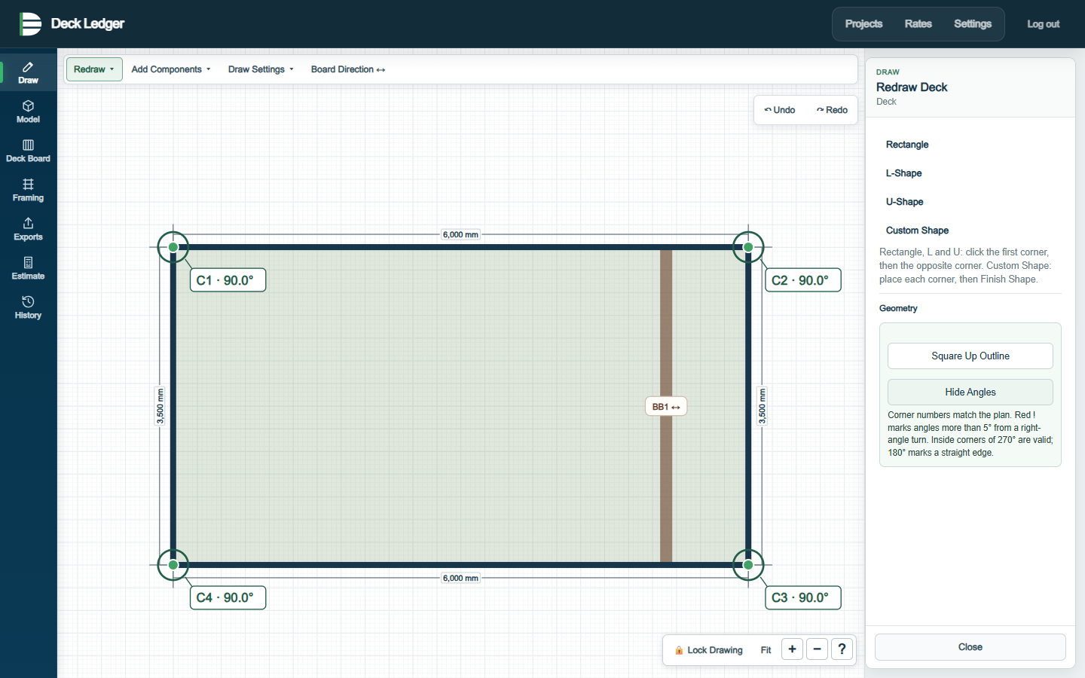Open the Estimate sidebar section
This screenshot has height=678, width=1085.
tap(28, 268)
